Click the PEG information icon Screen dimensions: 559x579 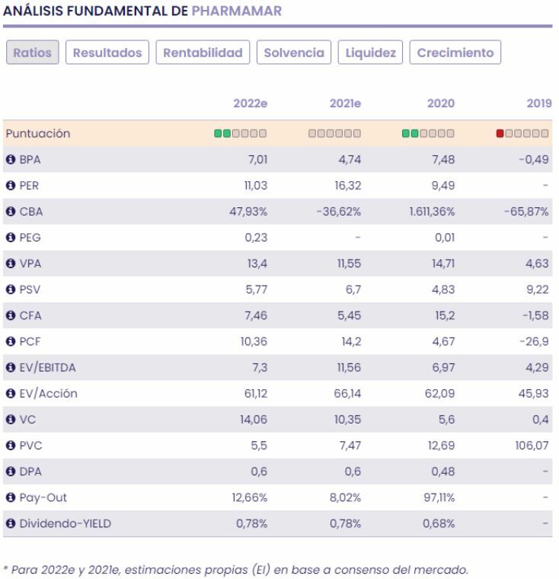point(11,238)
